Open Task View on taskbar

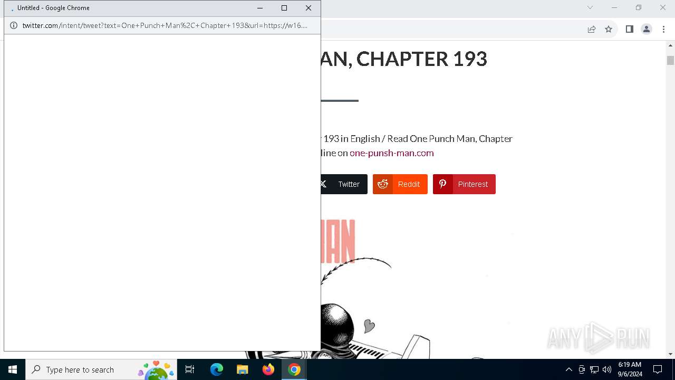click(x=190, y=369)
